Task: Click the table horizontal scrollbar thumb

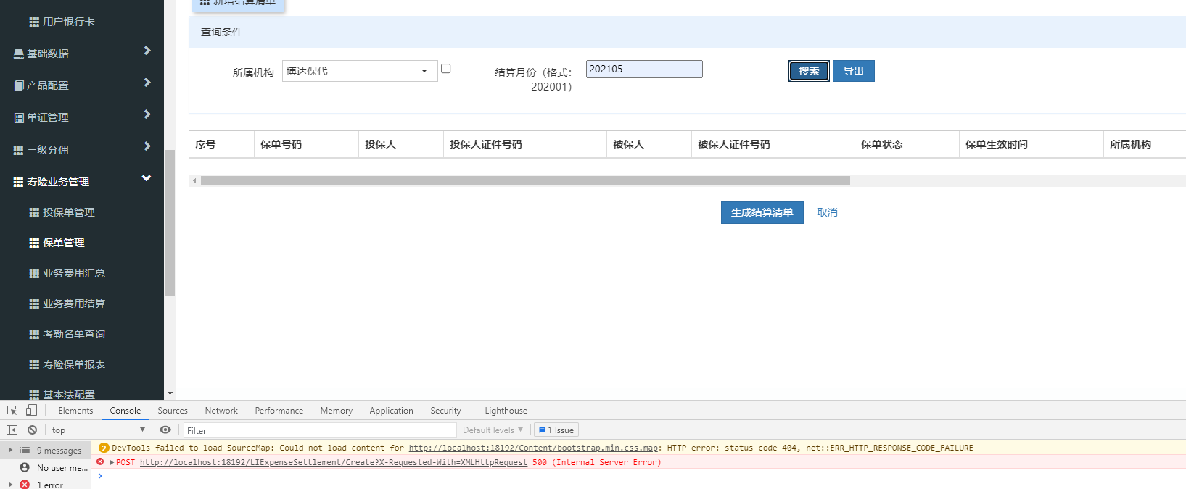Action: 525,180
